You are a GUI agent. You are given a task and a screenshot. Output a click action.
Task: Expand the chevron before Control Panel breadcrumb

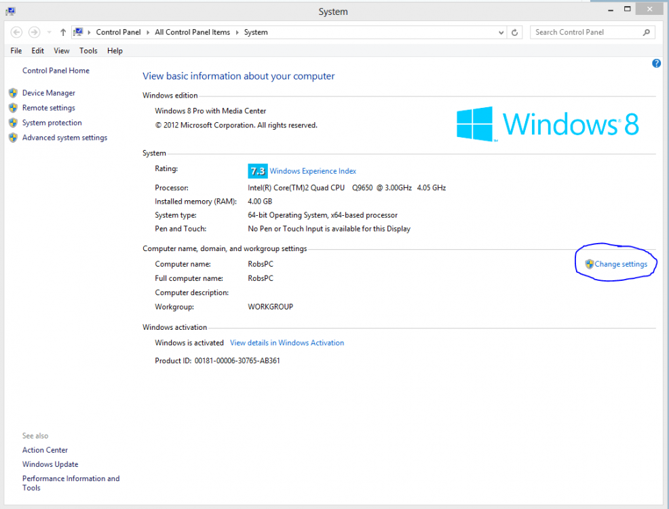tap(89, 33)
